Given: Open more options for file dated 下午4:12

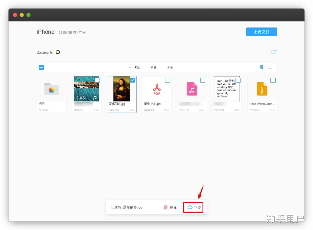Looking at the screenshot, I should tap(202, 110).
